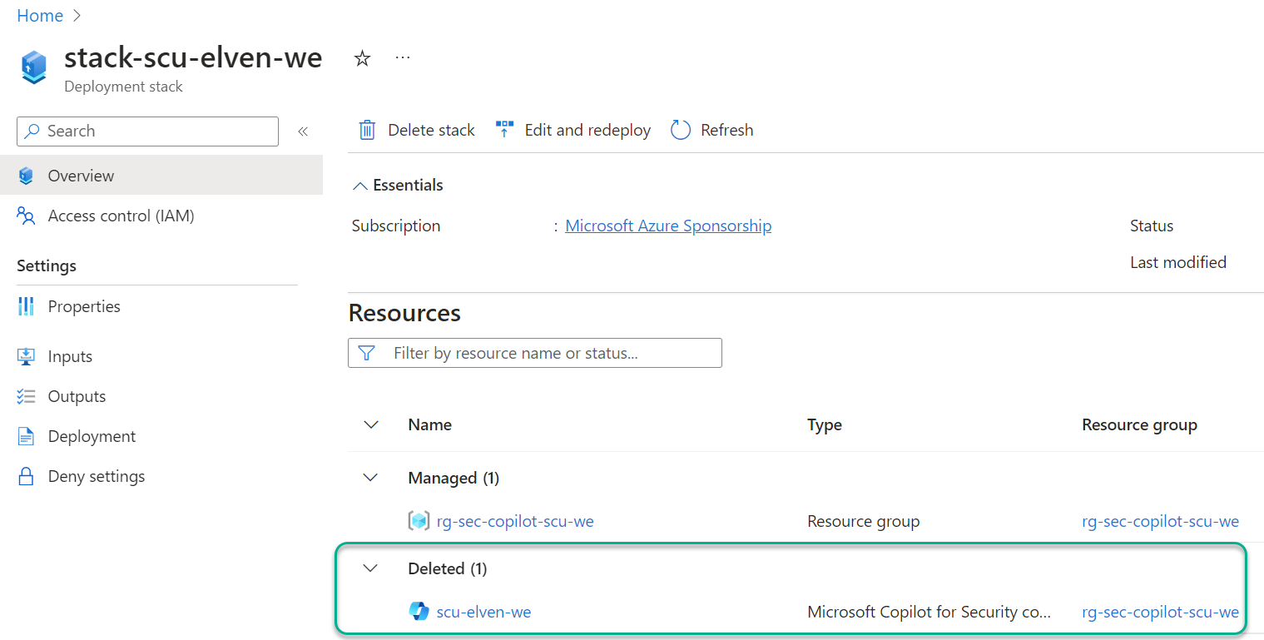Click the 'Deleted (1)' group label
Image resolution: width=1264 pixels, height=640 pixels.
[448, 568]
